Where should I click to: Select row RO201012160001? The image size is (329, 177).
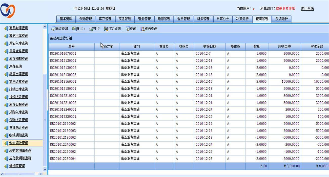pyautogui.click(x=189, y=82)
